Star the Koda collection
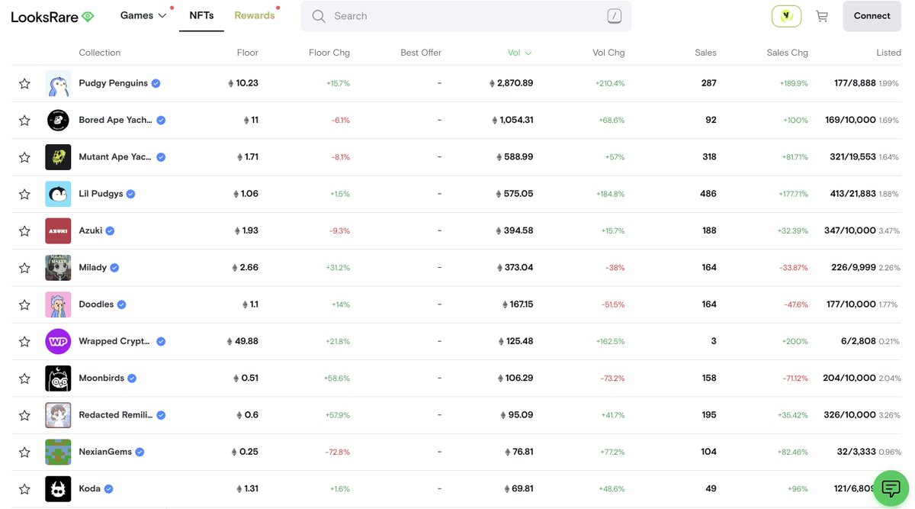The image size is (915, 509). click(24, 489)
